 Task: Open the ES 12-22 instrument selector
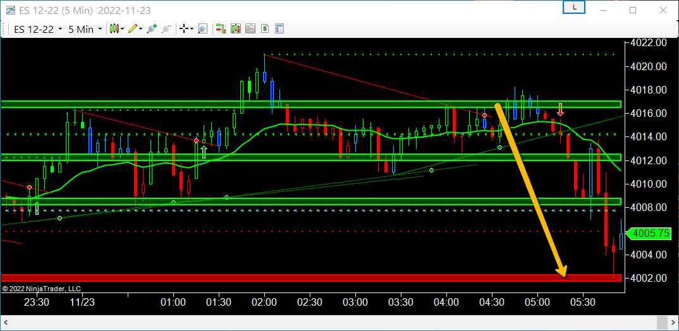click(38, 29)
